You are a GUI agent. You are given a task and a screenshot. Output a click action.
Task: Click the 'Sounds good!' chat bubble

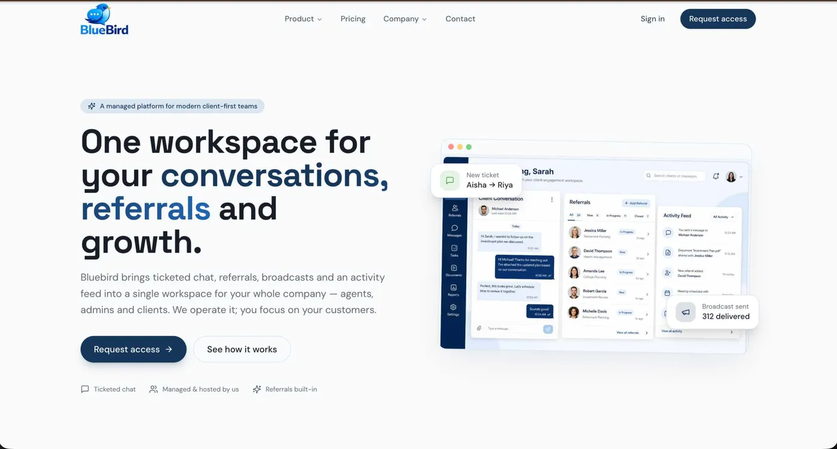[539, 311]
